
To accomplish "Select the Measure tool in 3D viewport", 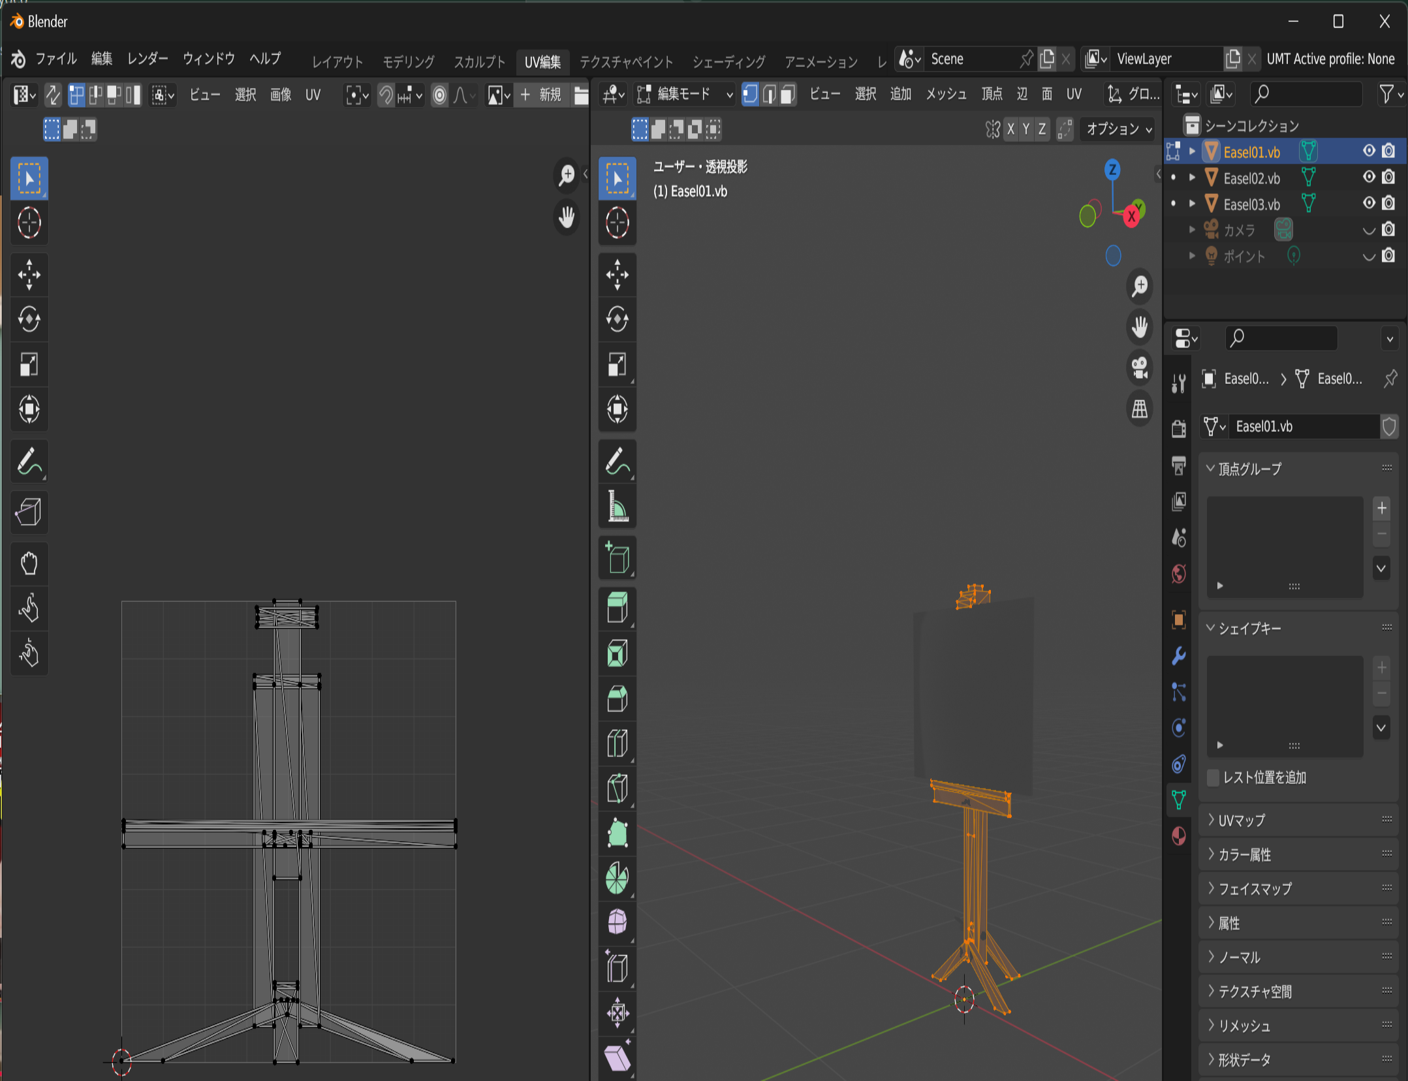I will pyautogui.click(x=618, y=507).
